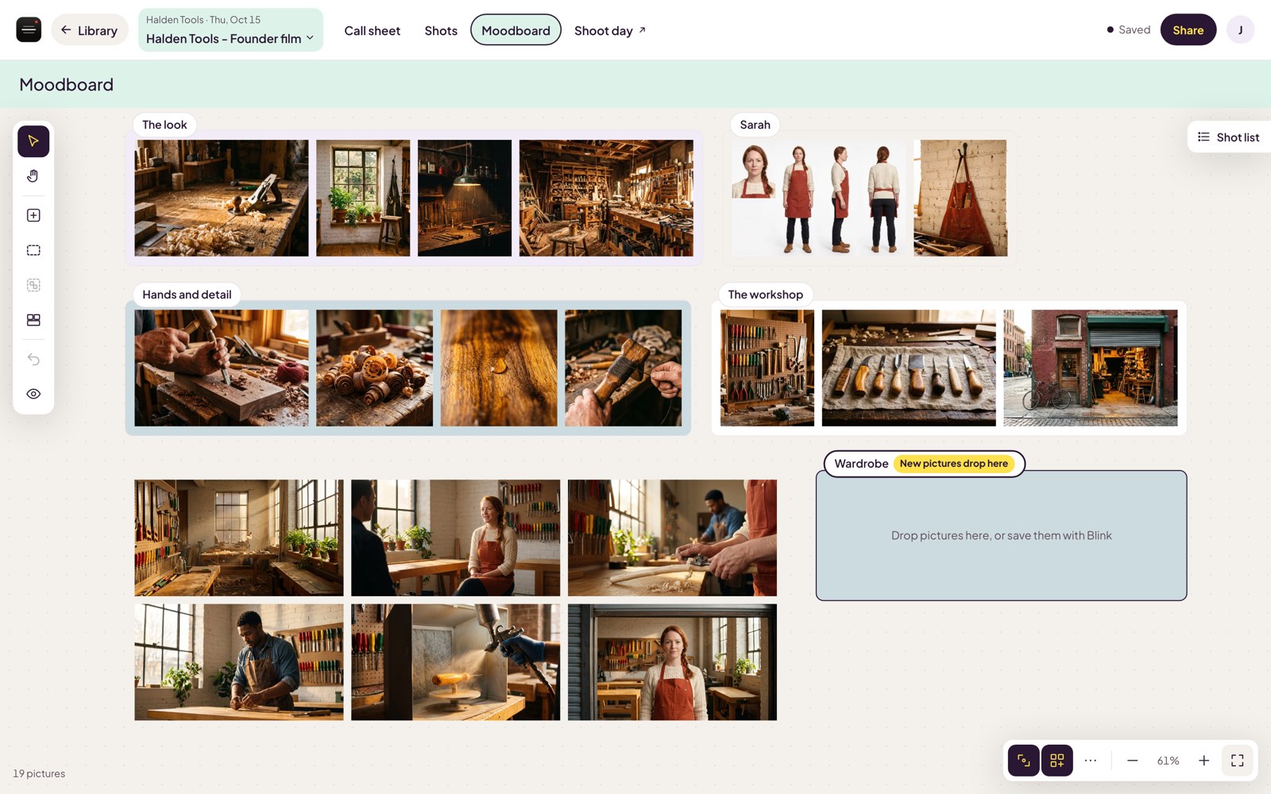This screenshot has width=1271, height=794.
Task: Open the Shot list panel
Action: pyautogui.click(x=1229, y=137)
